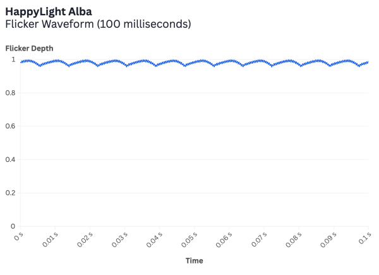The height and width of the screenshot is (275, 379).
Task: Click the 0.8 y-axis tick label
Action: tap(10, 93)
